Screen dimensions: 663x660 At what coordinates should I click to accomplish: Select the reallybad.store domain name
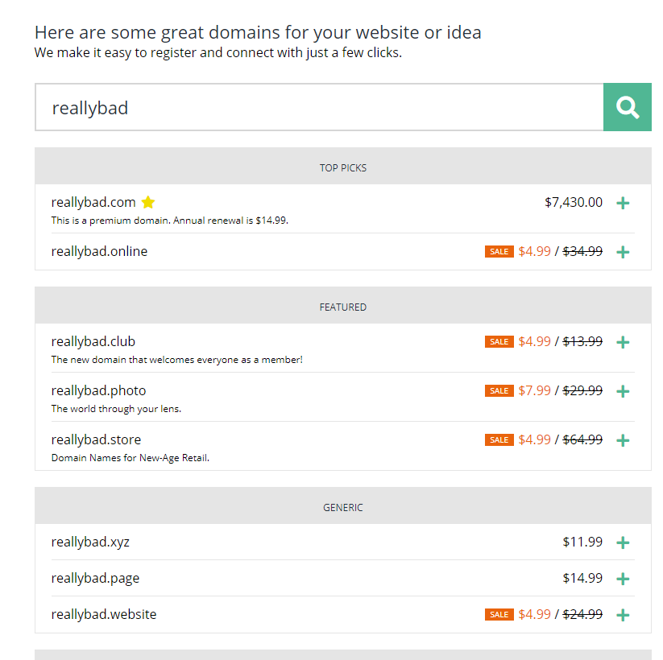click(96, 439)
